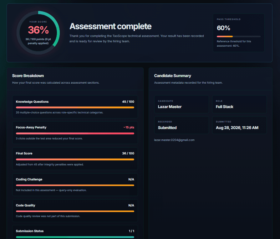Click the '36 / 100 points' penalty note
280x239 pixels.
(x=38, y=41)
